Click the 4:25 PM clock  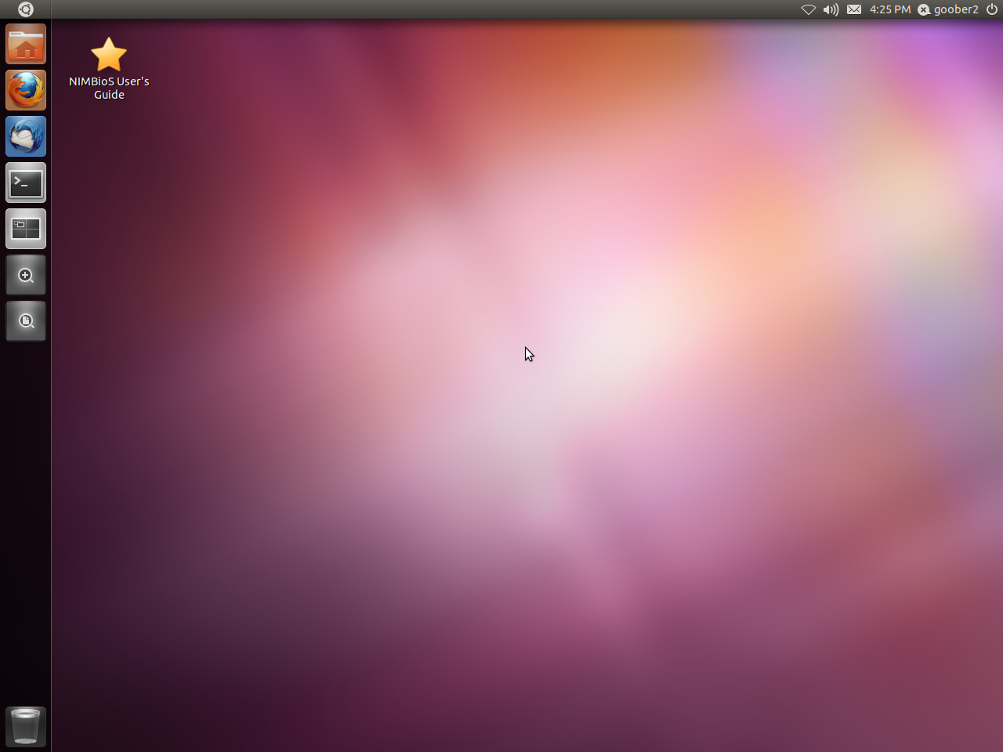(x=890, y=9)
